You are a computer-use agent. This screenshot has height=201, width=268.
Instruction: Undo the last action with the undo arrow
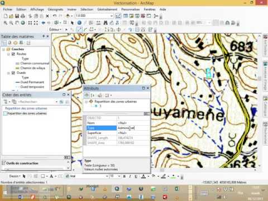click(x=54, y=16)
